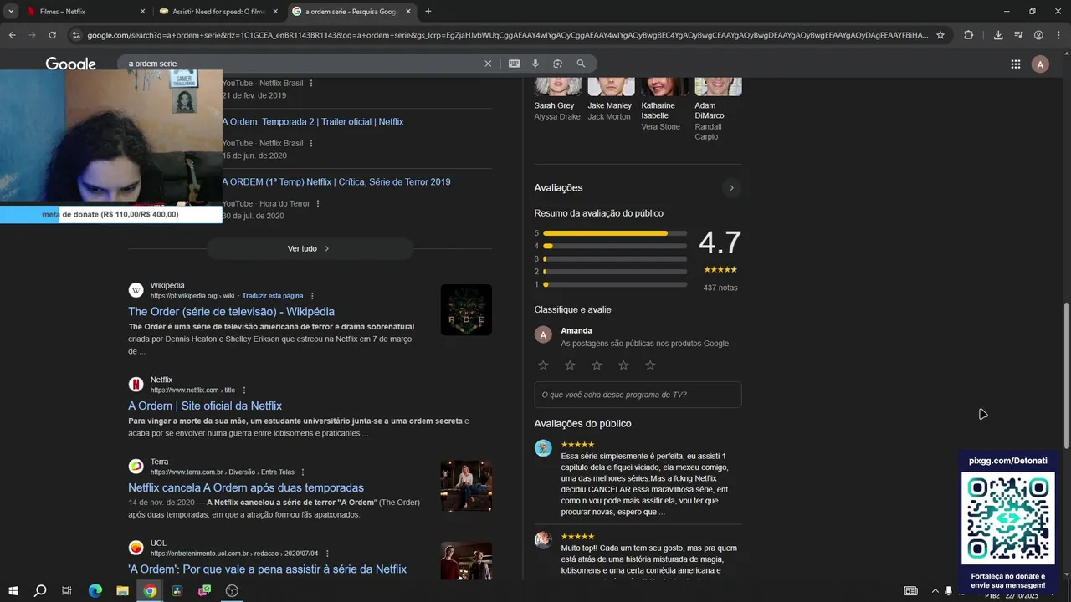Click the 1-star rating bar
The width and height of the screenshot is (1071, 602).
(x=615, y=284)
